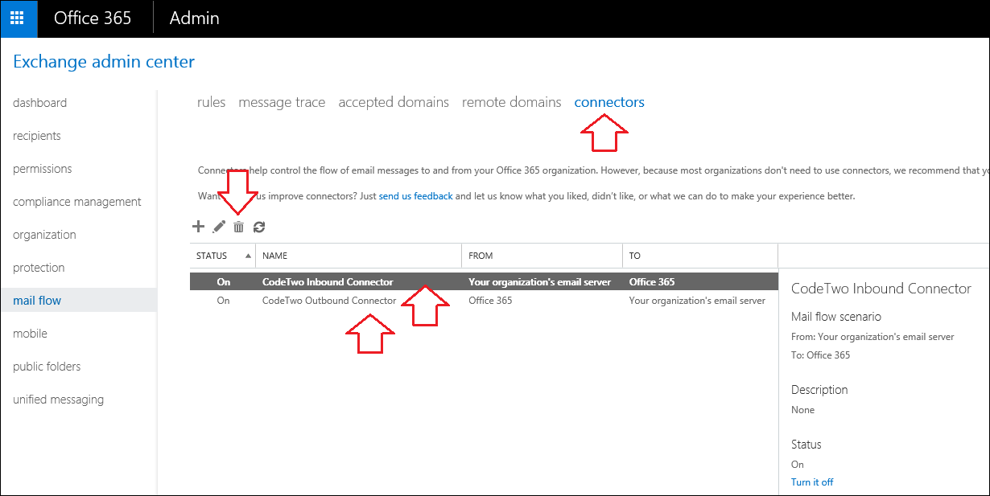The image size is (990, 496).
Task: Click On status of the Outbound Connector
Action: pyautogui.click(x=223, y=301)
